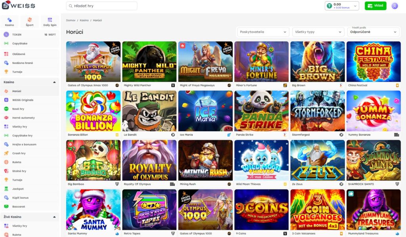Click the user profile avatar
Screen dimensions: 406x237
coord(395,6)
